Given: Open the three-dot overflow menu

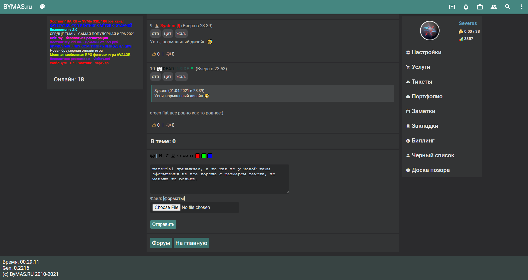Looking at the screenshot, I should pyautogui.click(x=521, y=7).
